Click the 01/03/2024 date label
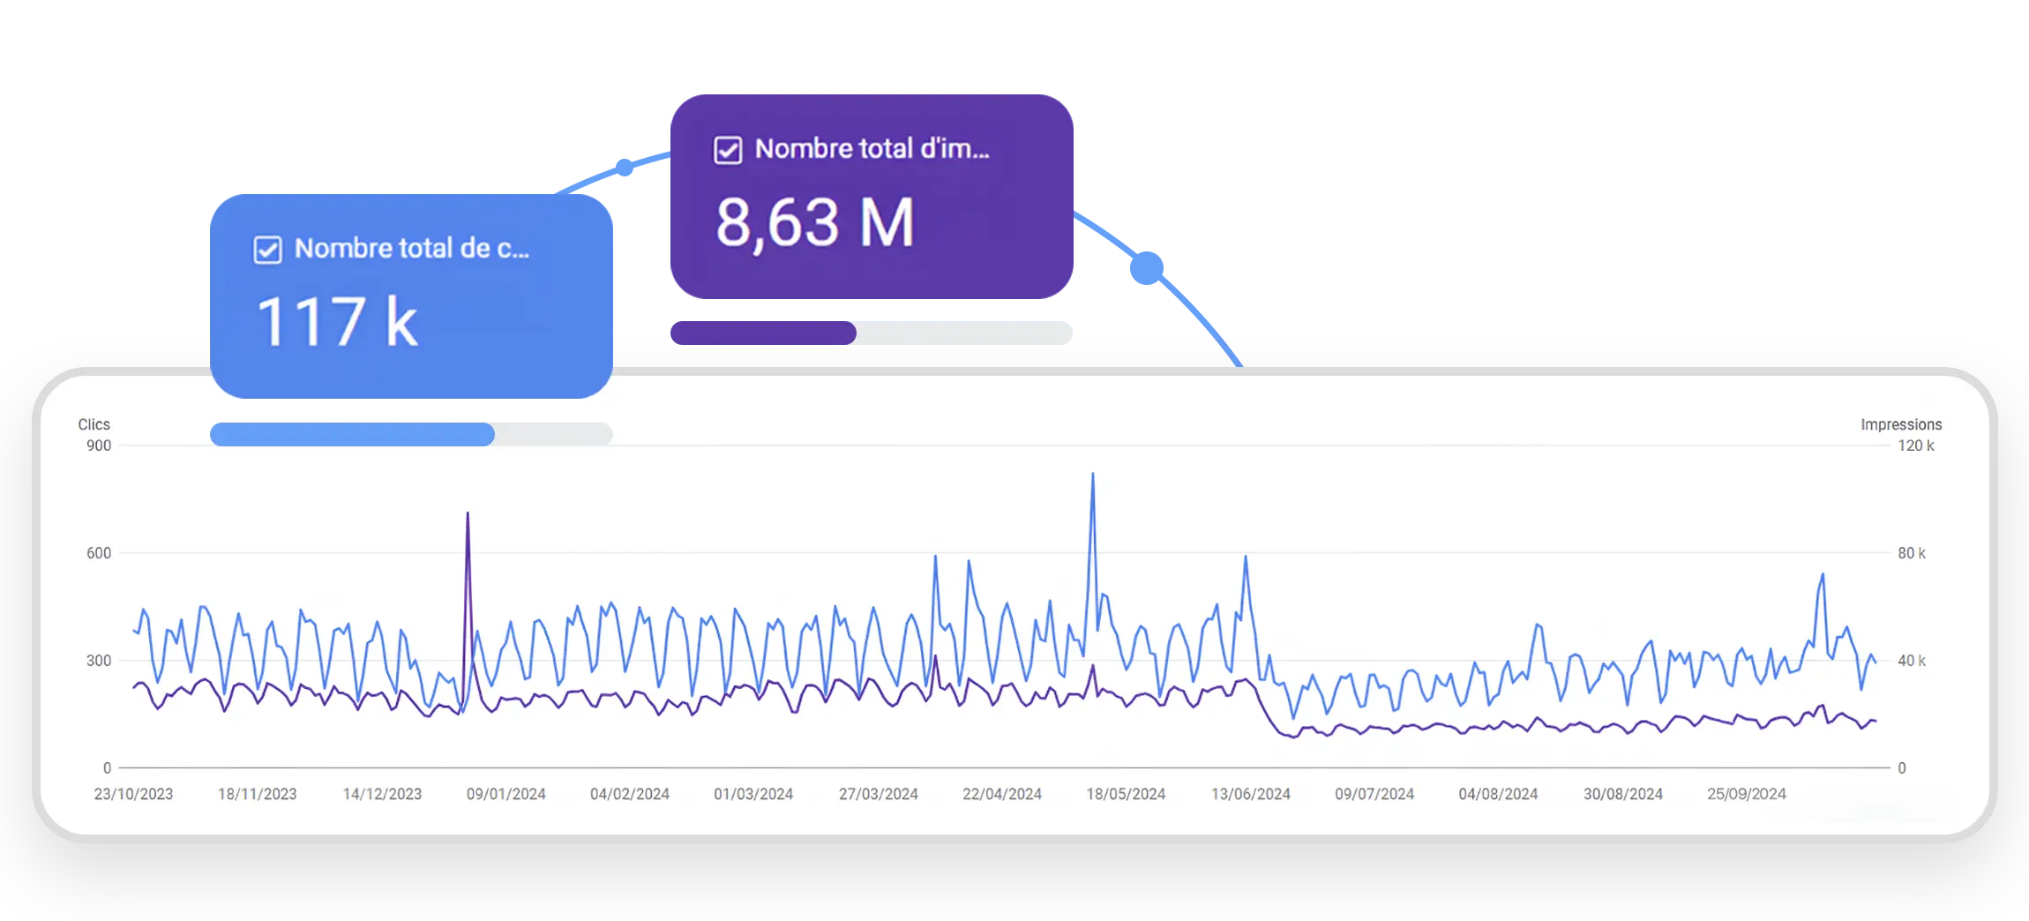The image size is (2029, 921). (753, 794)
